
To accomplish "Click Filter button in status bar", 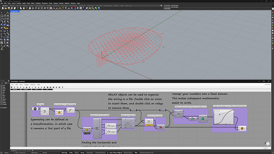I will click(136, 152).
